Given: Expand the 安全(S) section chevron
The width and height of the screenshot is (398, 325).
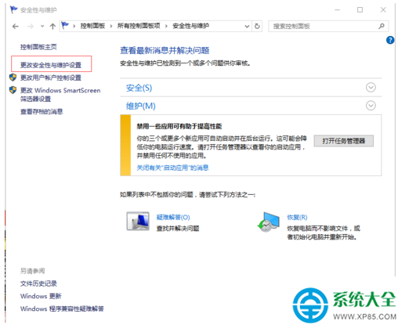Looking at the screenshot, I should (x=371, y=88).
